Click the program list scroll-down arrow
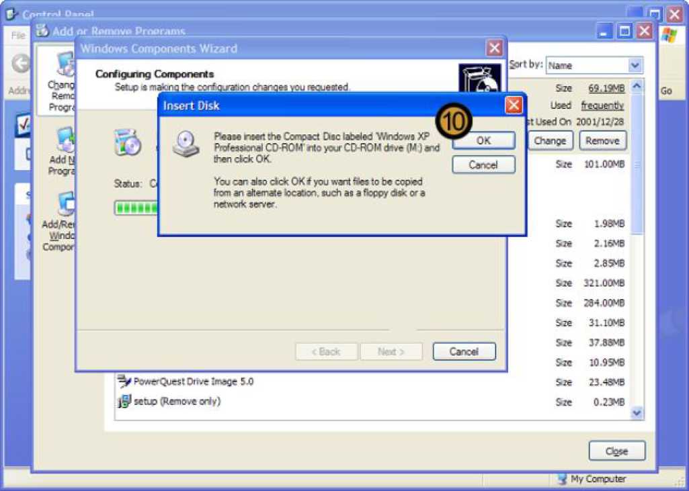This screenshot has width=689, height=491. point(637,413)
